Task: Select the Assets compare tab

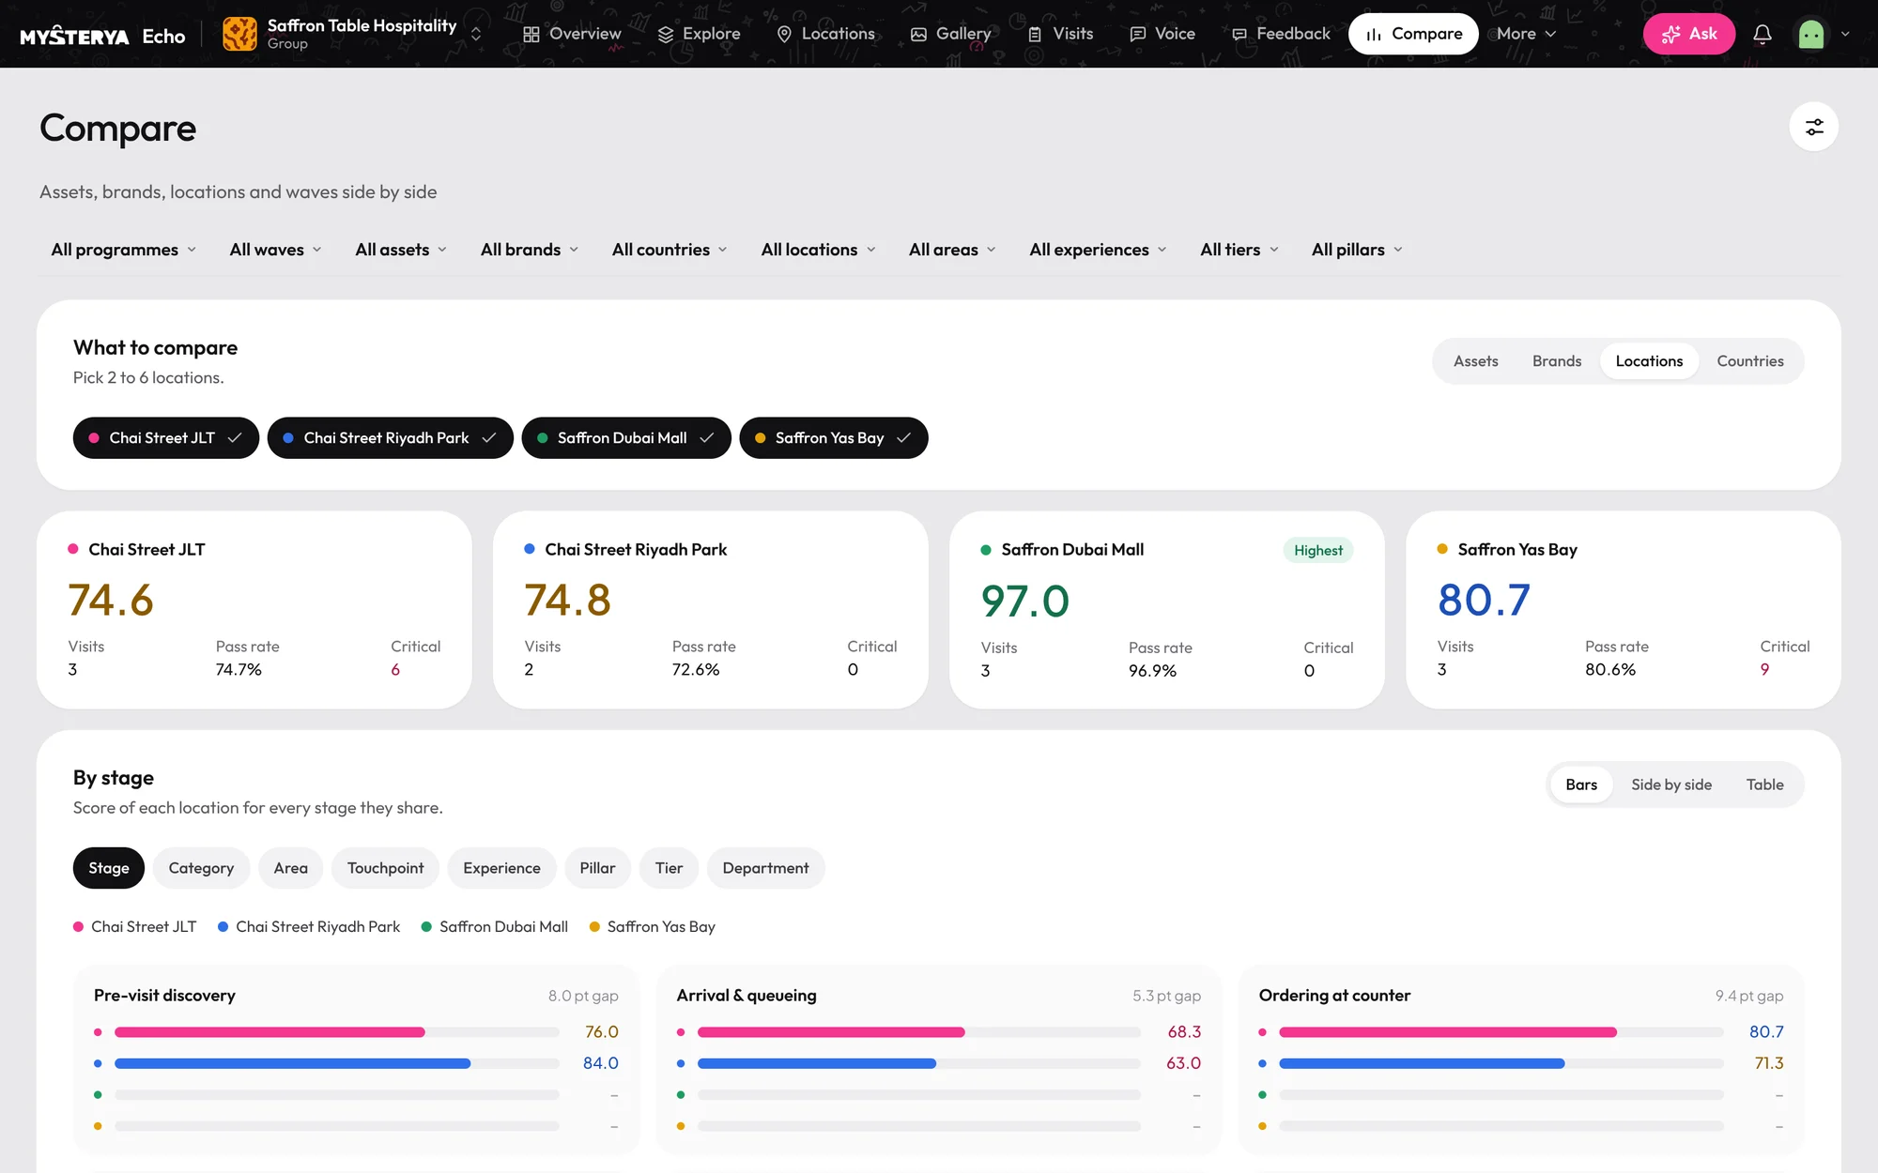Action: point(1476,361)
